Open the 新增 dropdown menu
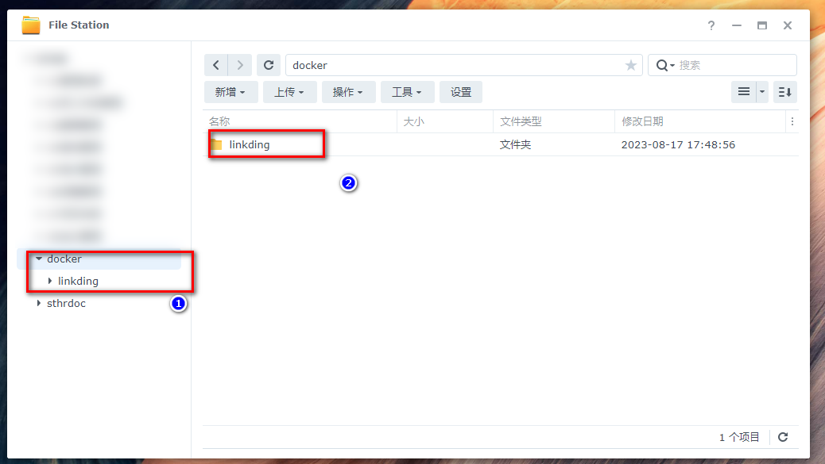This screenshot has width=825, height=464. click(230, 92)
